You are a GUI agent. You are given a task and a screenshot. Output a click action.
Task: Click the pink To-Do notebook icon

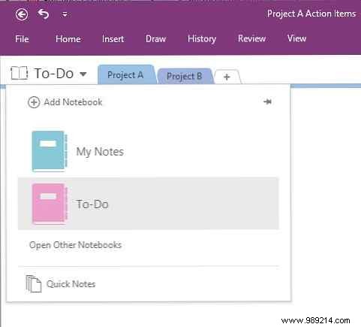point(50,204)
